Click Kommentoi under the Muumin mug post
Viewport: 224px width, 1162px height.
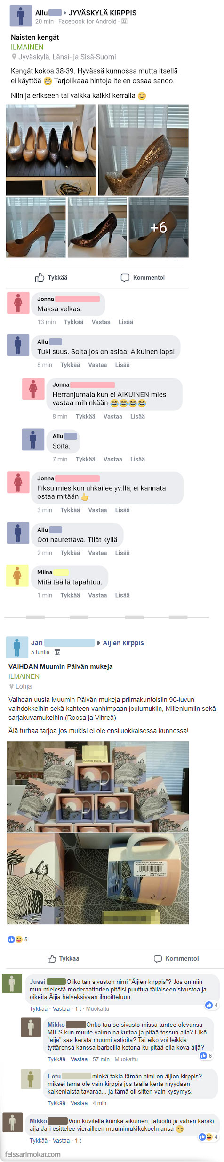tap(182, 958)
